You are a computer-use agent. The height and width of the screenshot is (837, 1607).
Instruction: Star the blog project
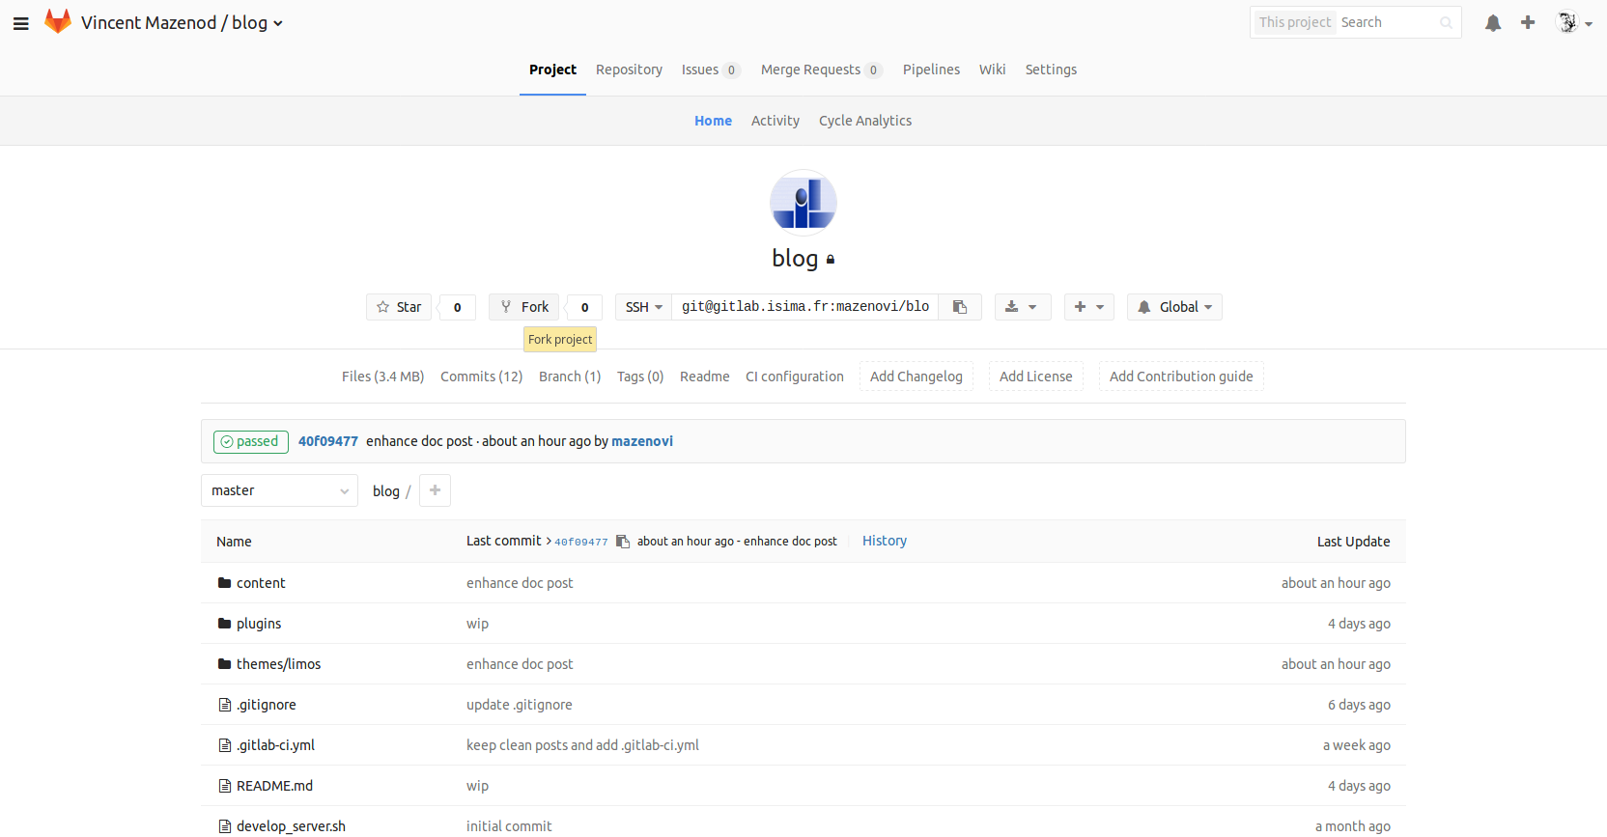tap(399, 307)
